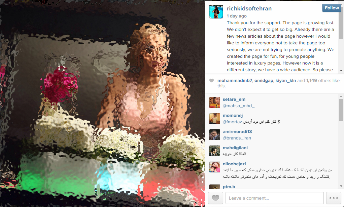
Task: Follow the richkidsoftehran account
Action: 332,8
